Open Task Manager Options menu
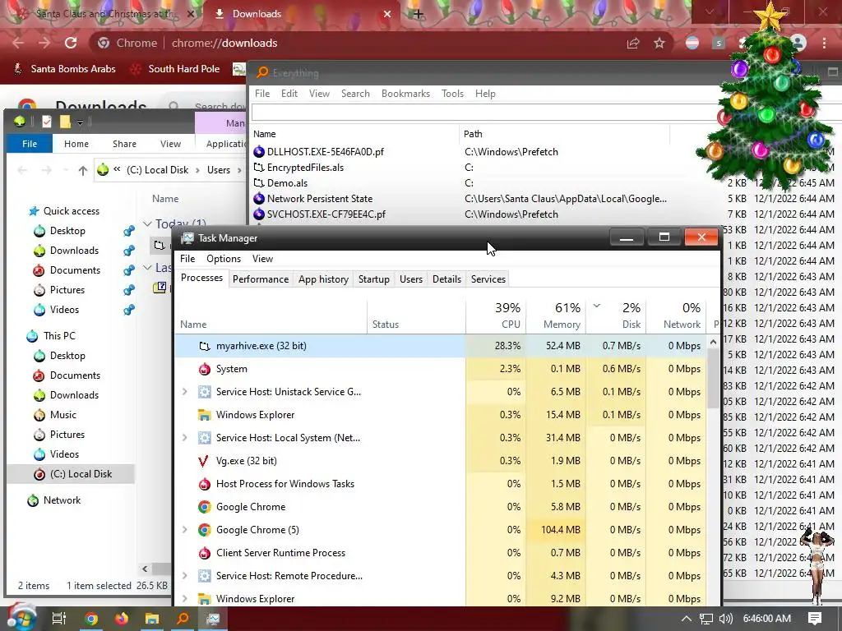842x631 pixels. (224, 259)
